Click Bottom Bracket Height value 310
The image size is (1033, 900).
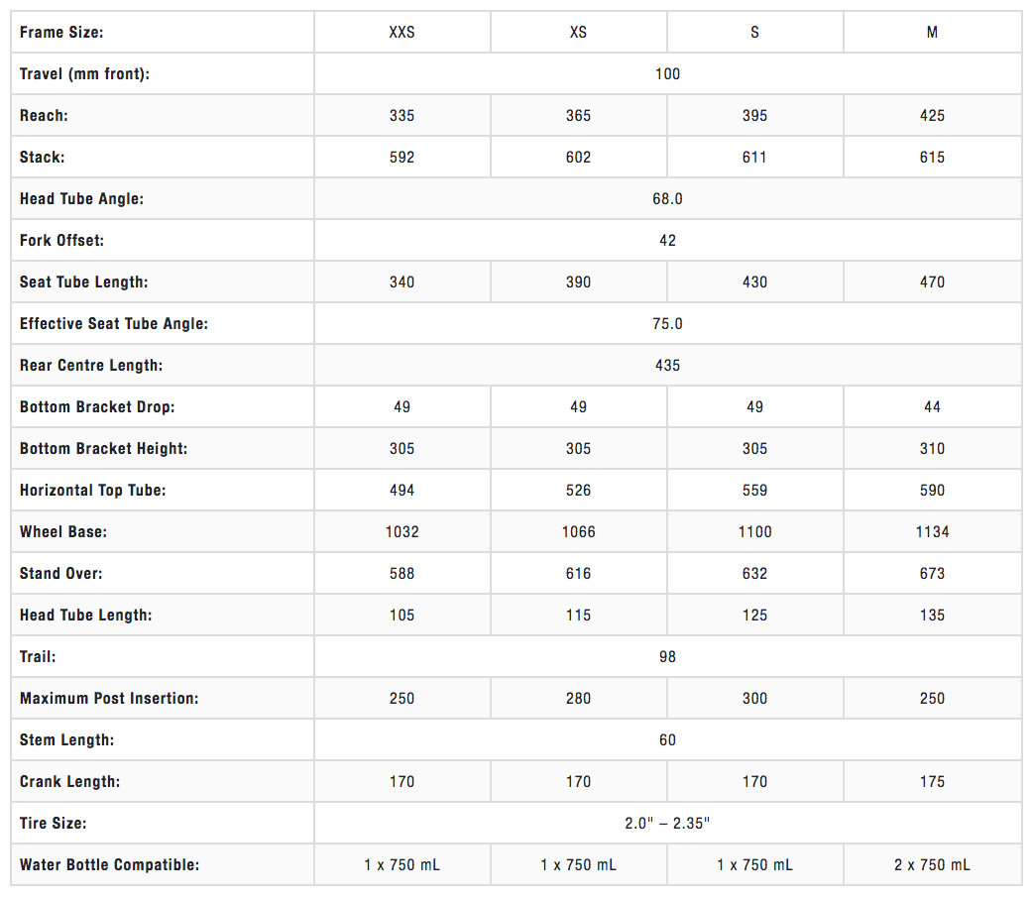pos(932,448)
